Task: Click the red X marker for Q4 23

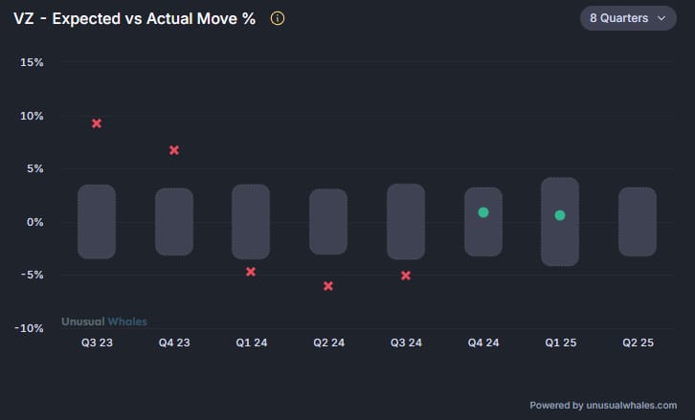Action: (174, 150)
